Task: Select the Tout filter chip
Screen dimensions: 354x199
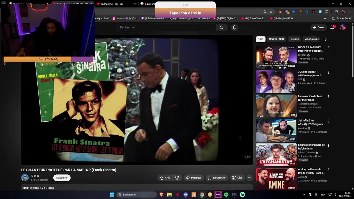Action: (x=261, y=39)
